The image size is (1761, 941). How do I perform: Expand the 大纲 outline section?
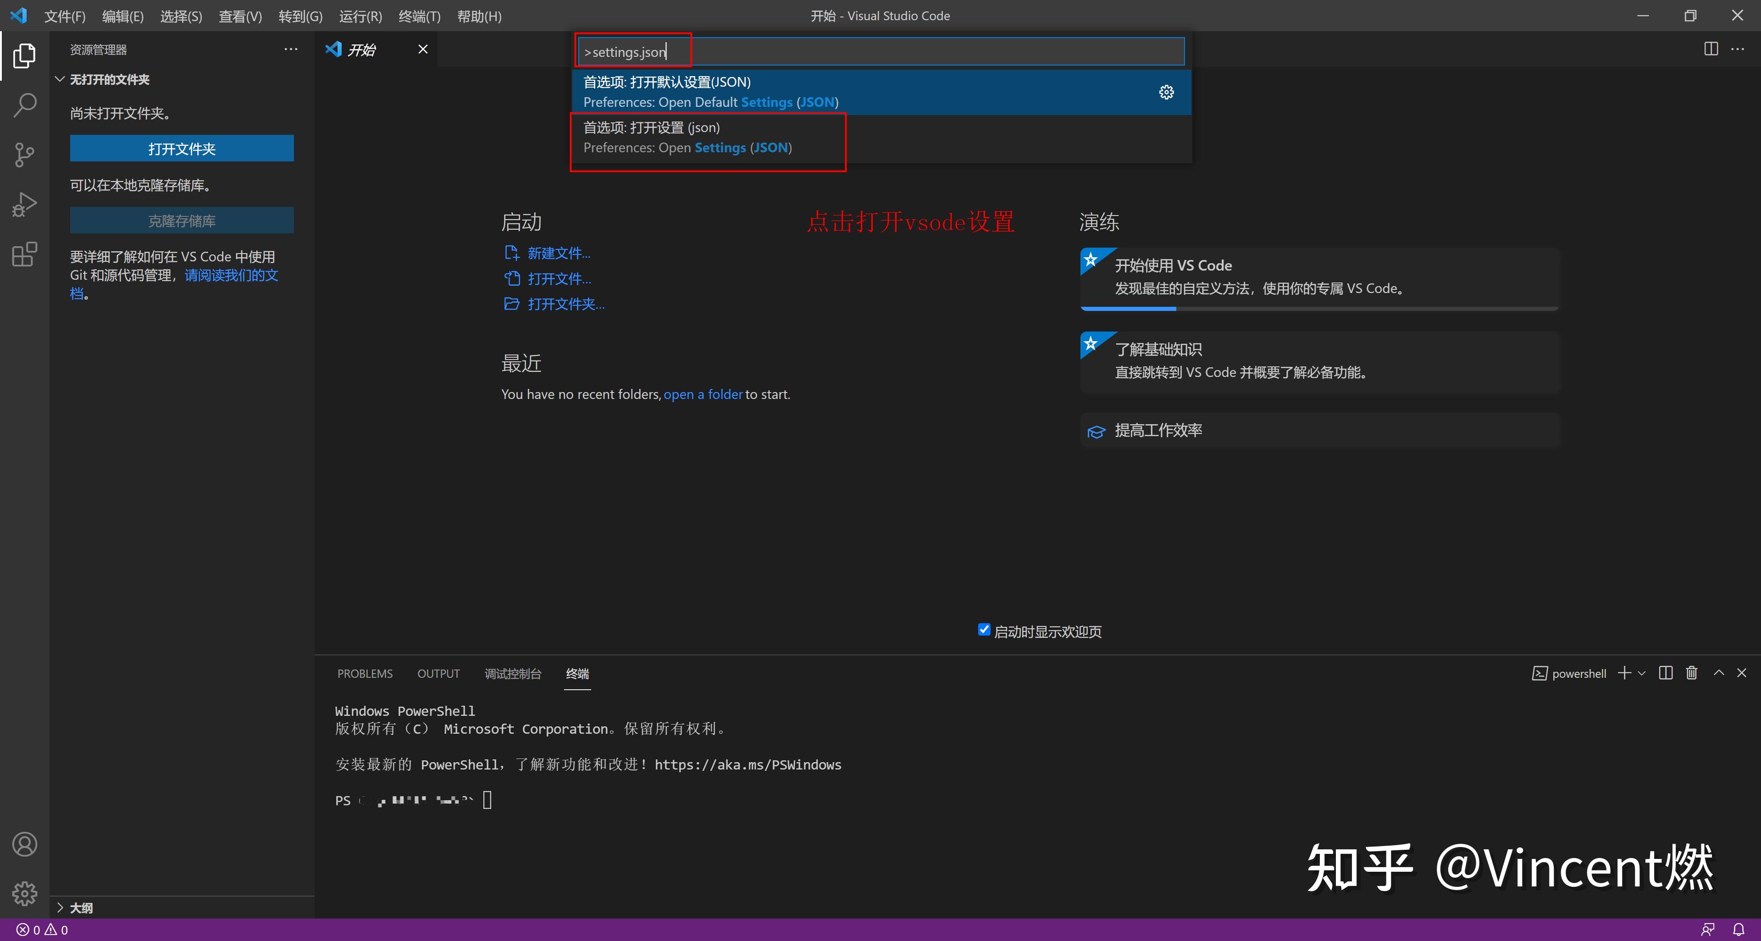pyautogui.click(x=60, y=908)
